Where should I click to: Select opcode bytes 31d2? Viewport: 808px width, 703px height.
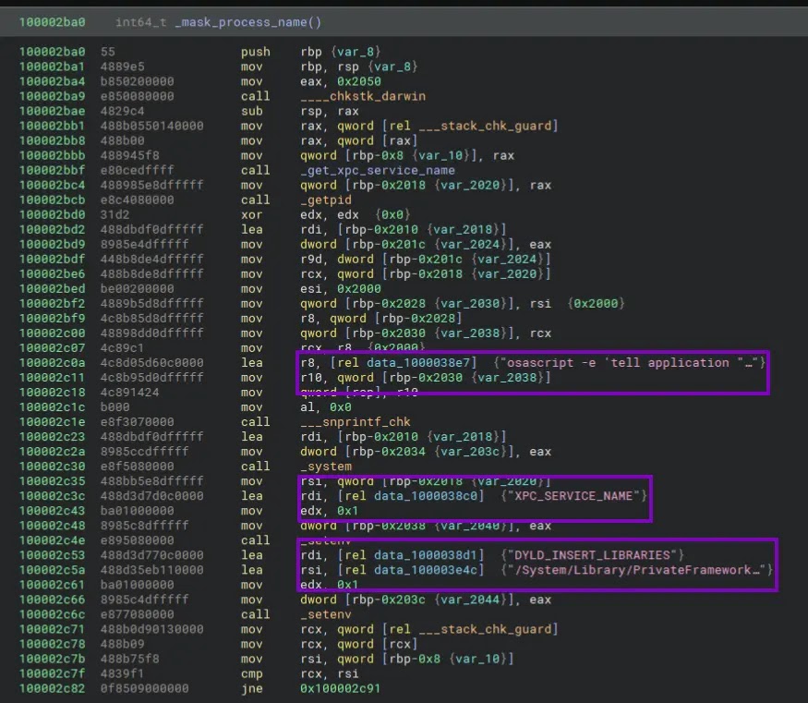(115, 215)
